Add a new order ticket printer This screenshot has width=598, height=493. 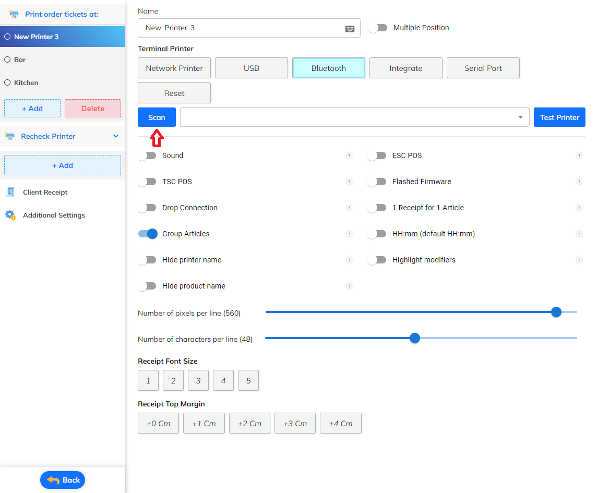point(32,109)
